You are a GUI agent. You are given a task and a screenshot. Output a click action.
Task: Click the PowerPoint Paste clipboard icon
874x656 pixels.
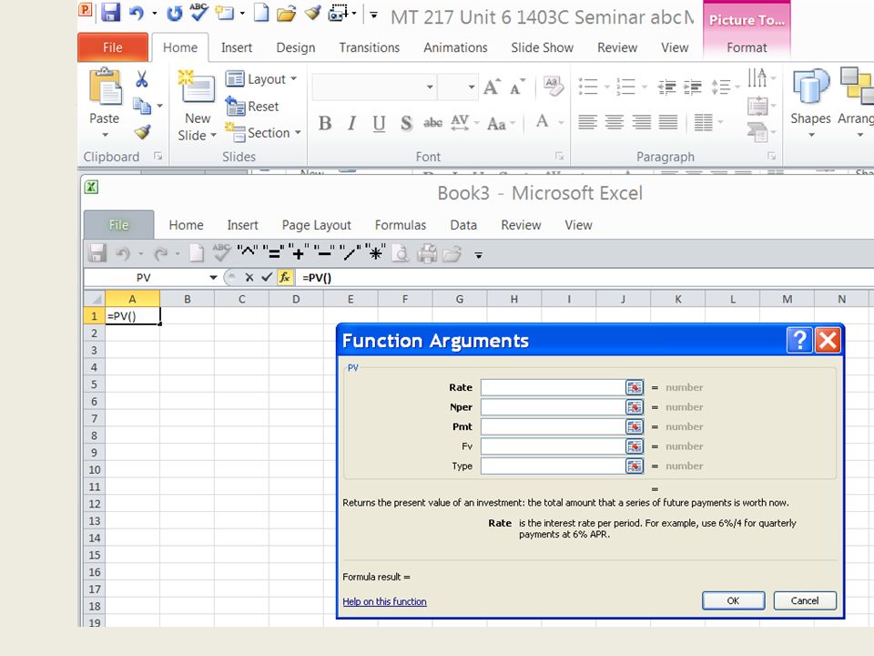[x=105, y=87]
